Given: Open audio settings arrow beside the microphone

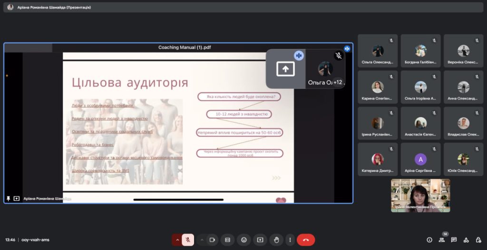Looking at the screenshot, I should [177, 240].
